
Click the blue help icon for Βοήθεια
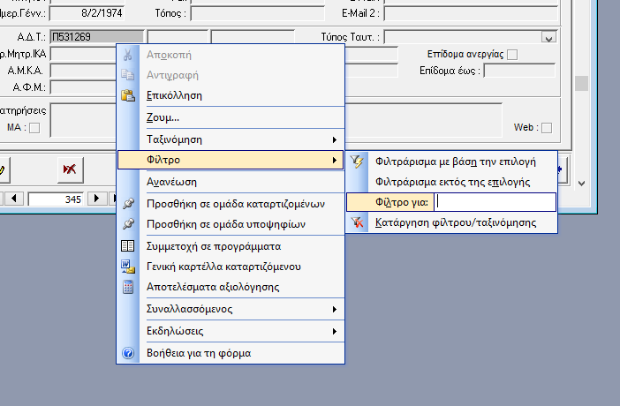coord(128,353)
